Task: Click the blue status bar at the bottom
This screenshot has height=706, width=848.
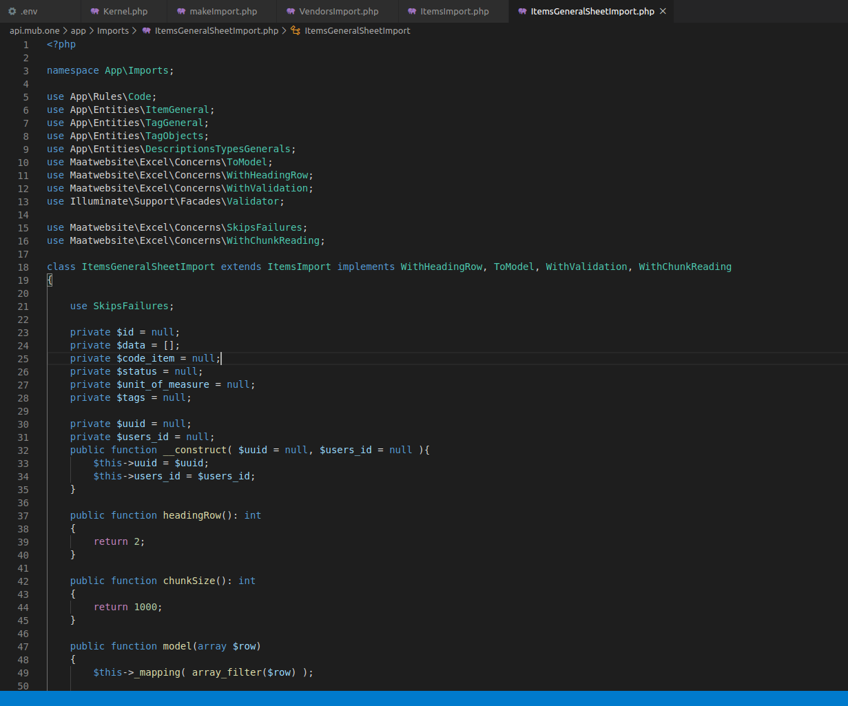Action: (424, 699)
